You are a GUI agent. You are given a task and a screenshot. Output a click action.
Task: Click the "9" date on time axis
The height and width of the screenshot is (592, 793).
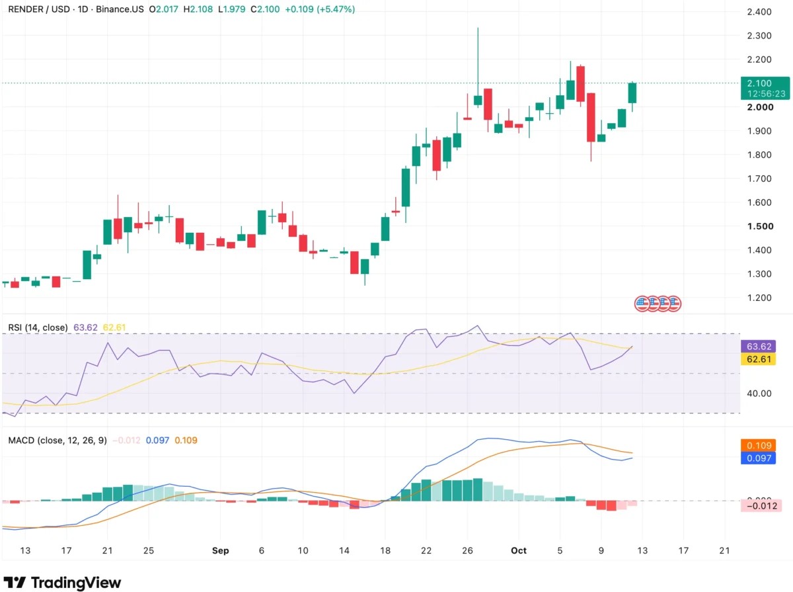(x=601, y=550)
